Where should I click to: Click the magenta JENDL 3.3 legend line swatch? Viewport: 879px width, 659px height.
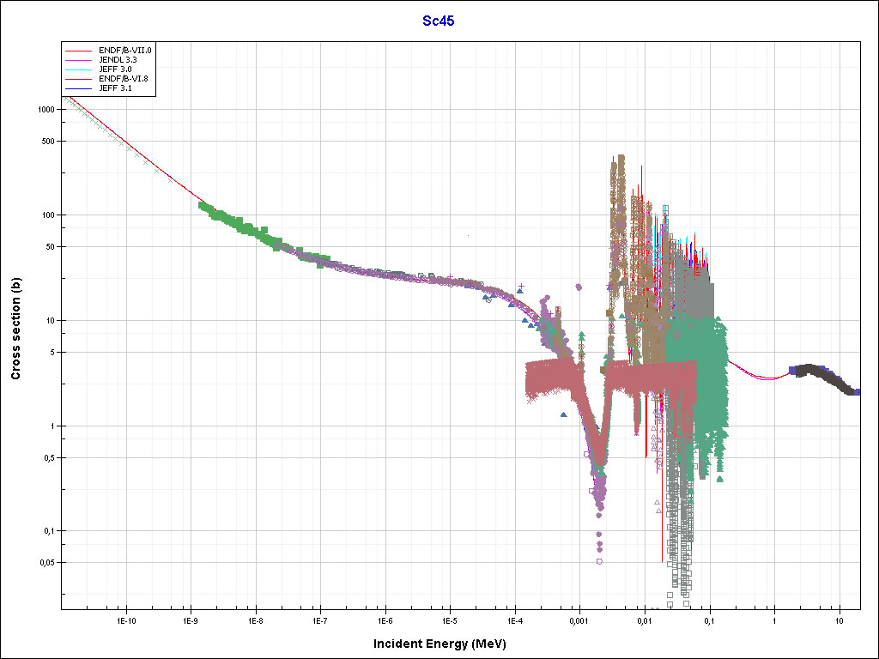82,60
